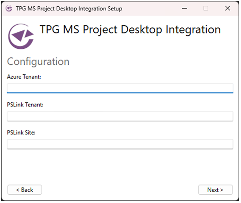This screenshot has height=203, width=241.
Task: Click the window title text in title bar
Action: pyautogui.click(x=69, y=9)
